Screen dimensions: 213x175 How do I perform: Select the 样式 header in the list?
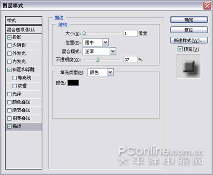click(x=23, y=21)
